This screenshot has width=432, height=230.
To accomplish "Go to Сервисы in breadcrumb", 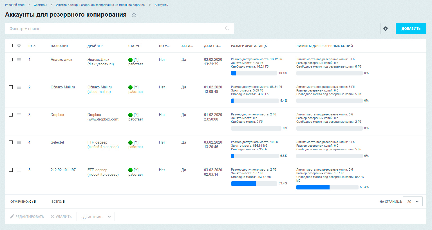I will pos(40,5).
